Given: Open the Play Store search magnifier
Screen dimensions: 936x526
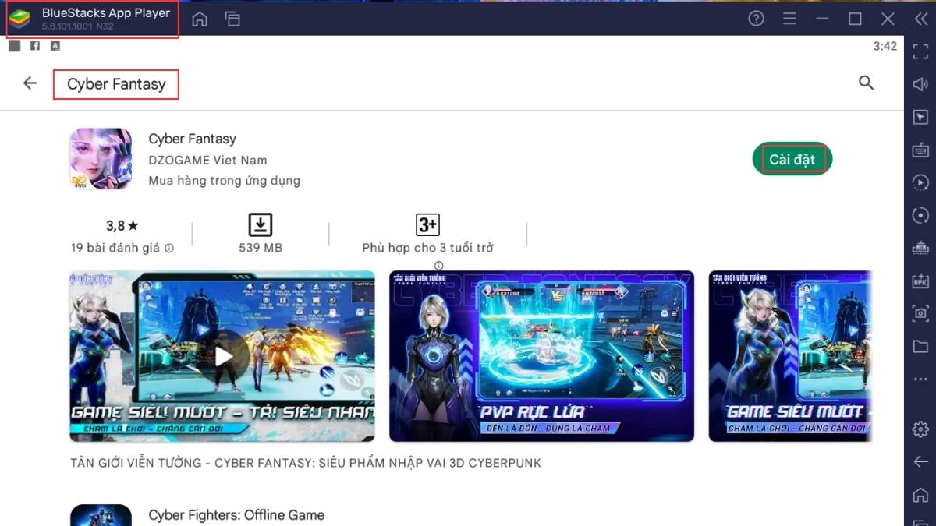Looking at the screenshot, I should pos(866,83).
